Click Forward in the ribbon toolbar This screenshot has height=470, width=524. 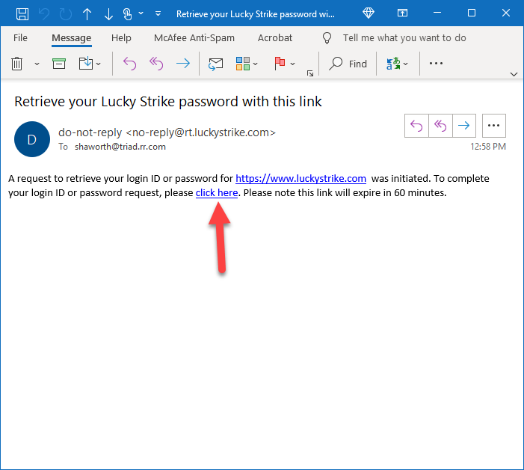tap(183, 64)
